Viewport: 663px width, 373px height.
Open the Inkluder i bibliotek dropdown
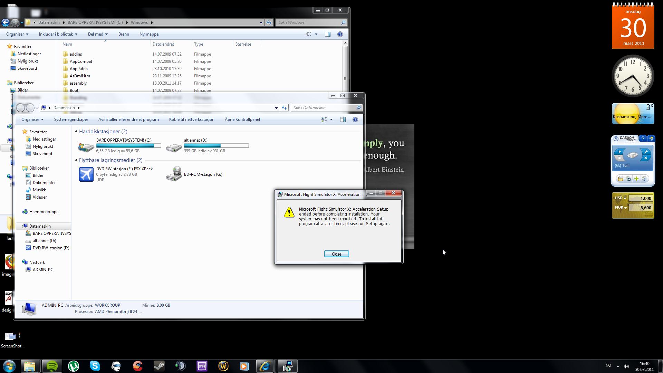pos(58,34)
